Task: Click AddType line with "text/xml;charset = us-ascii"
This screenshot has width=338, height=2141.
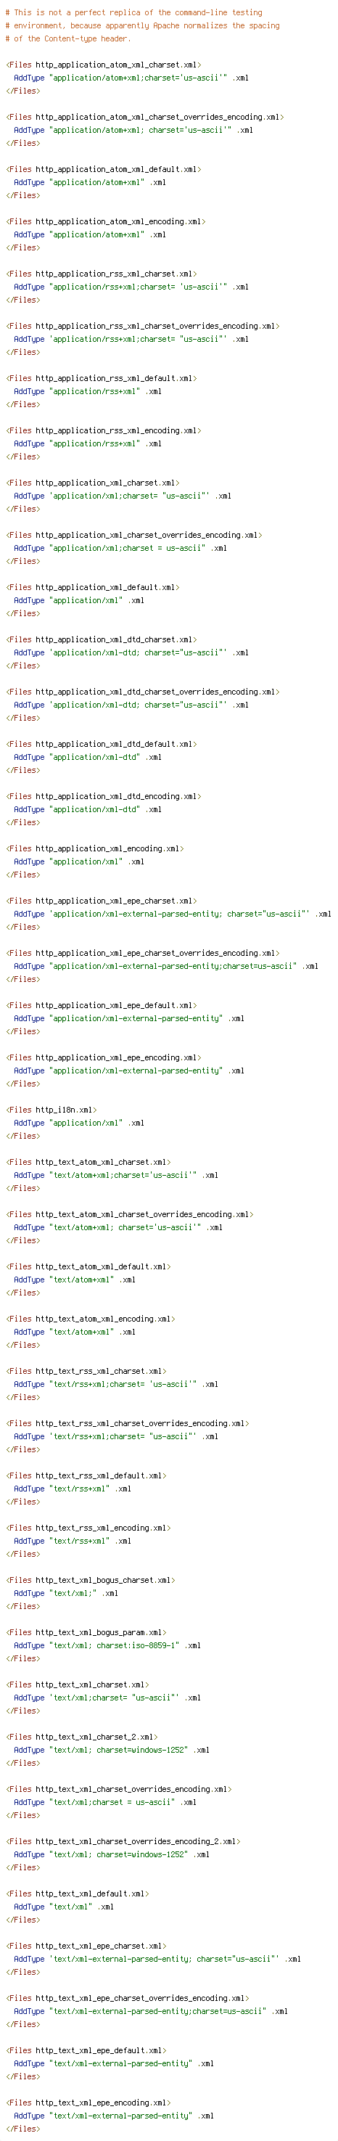Action: coord(105,1803)
